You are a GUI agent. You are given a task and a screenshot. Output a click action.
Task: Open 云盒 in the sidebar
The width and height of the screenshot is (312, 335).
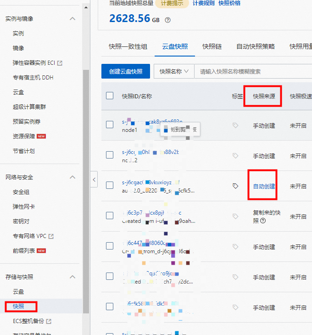click(18, 92)
